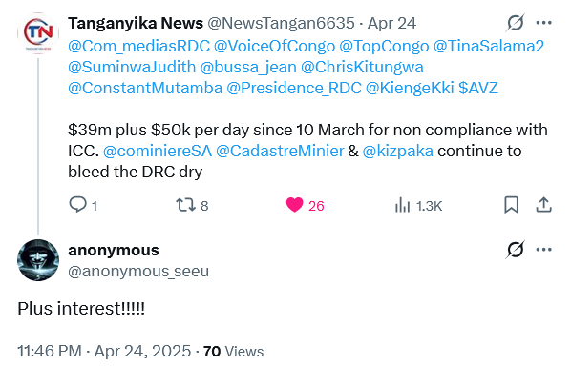
Task: Bookmark the Tanganyika News tweet
Action: coord(511,205)
